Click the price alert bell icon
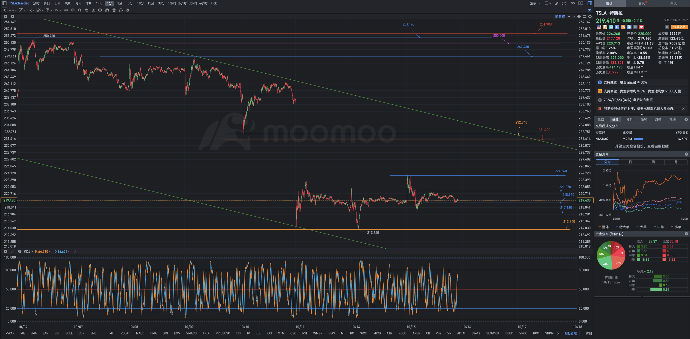 (667, 27)
